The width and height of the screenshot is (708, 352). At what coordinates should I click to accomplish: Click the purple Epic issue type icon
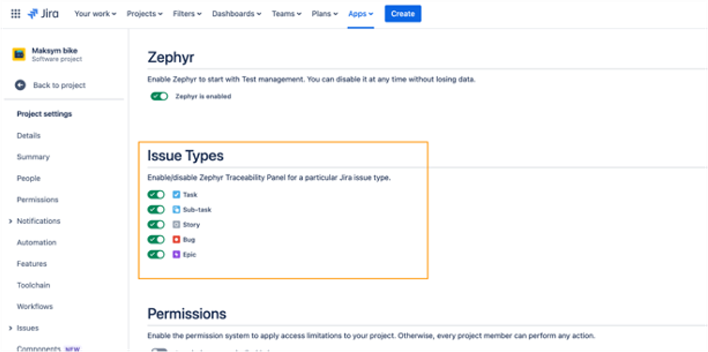click(176, 254)
